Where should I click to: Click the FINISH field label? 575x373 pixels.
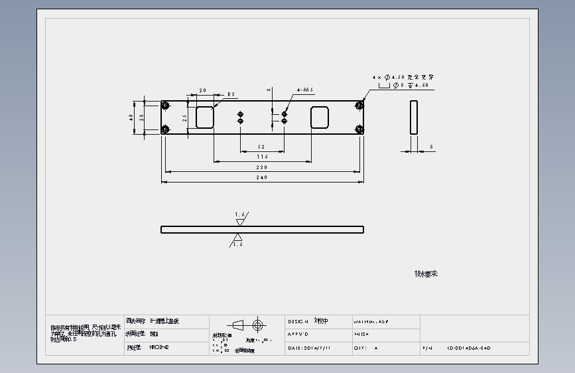(x=361, y=335)
